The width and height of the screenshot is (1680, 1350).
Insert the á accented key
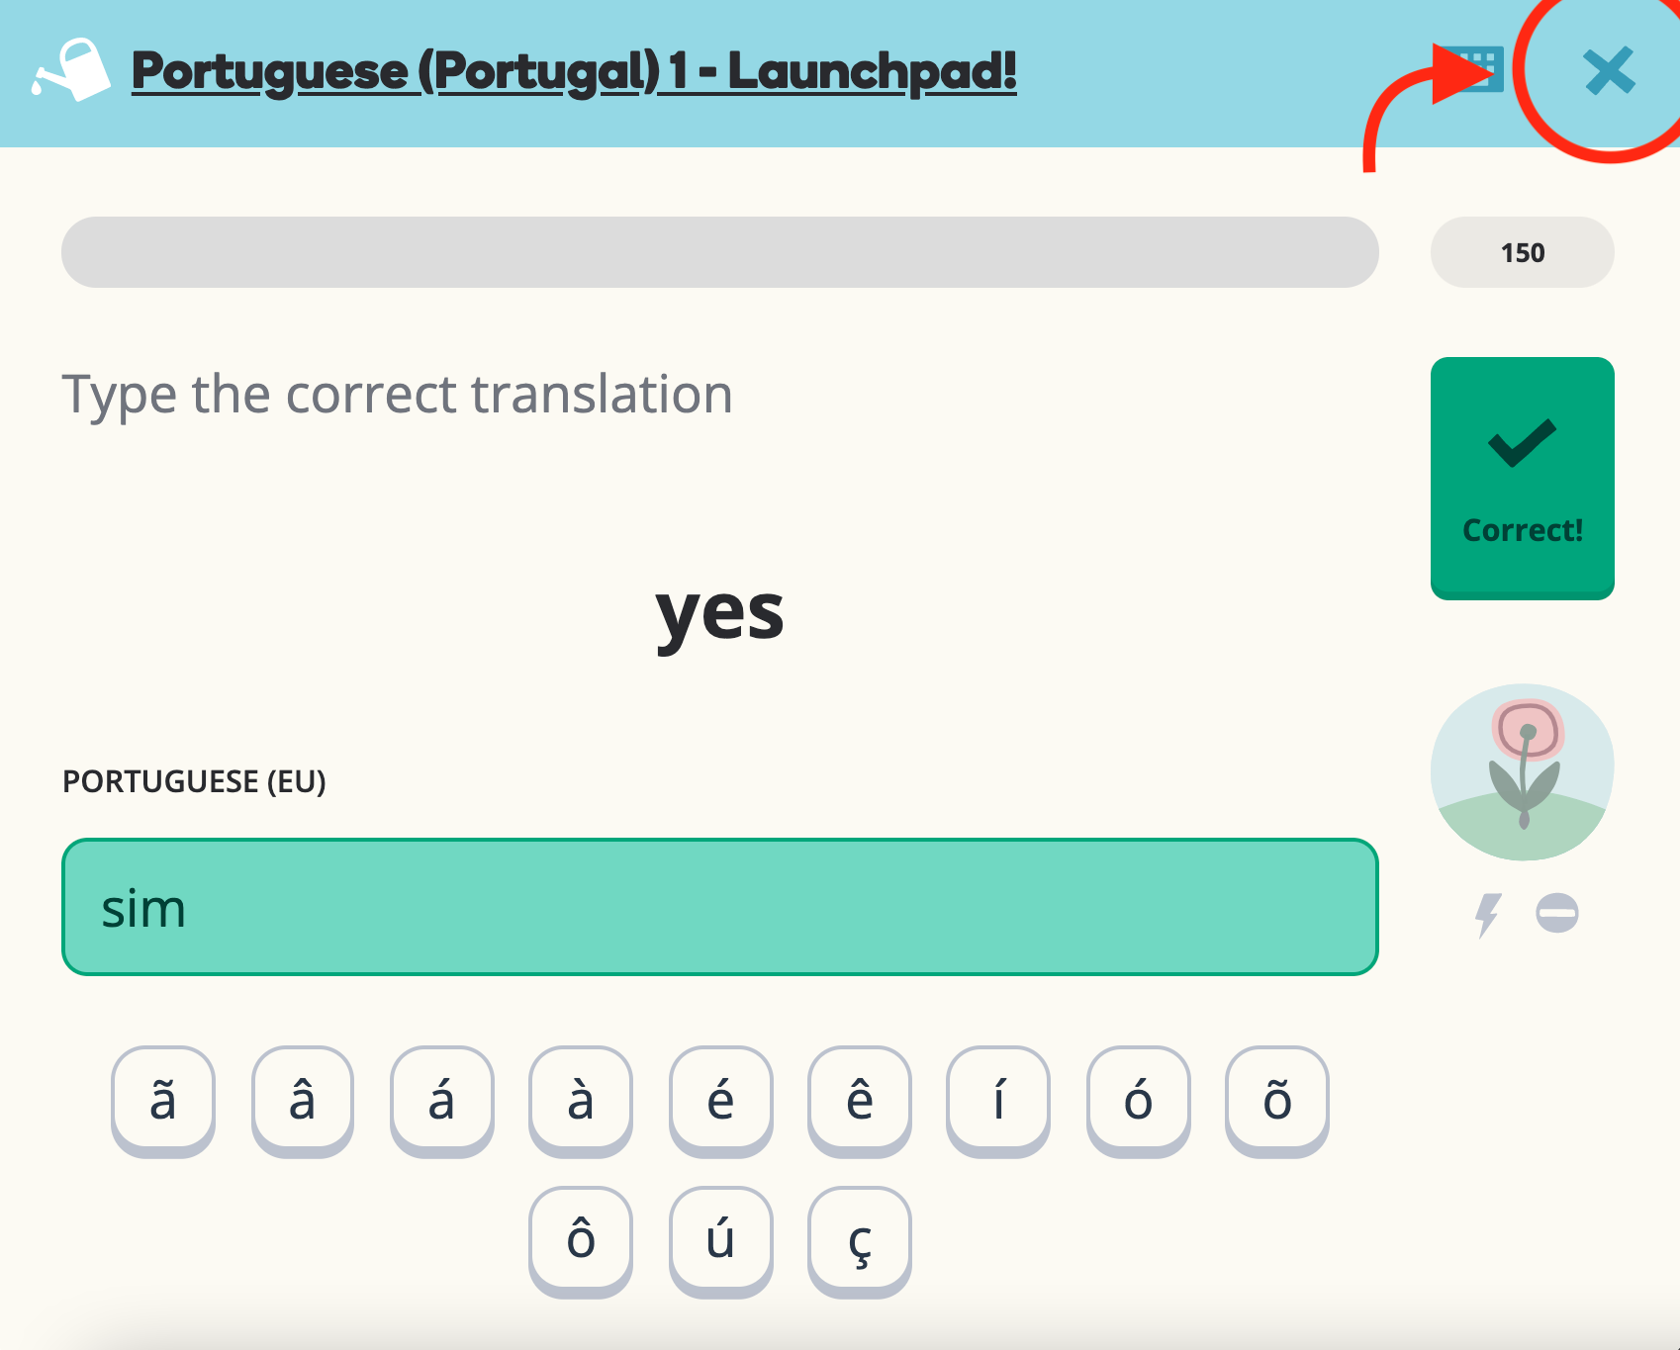coord(441,1100)
